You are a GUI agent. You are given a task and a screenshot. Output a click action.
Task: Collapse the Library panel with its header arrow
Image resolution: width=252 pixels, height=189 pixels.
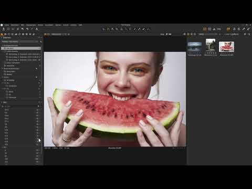tap(2, 38)
